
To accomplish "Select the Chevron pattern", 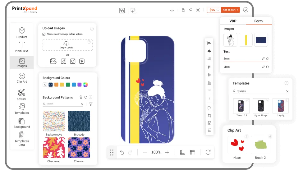I will coord(79,148).
